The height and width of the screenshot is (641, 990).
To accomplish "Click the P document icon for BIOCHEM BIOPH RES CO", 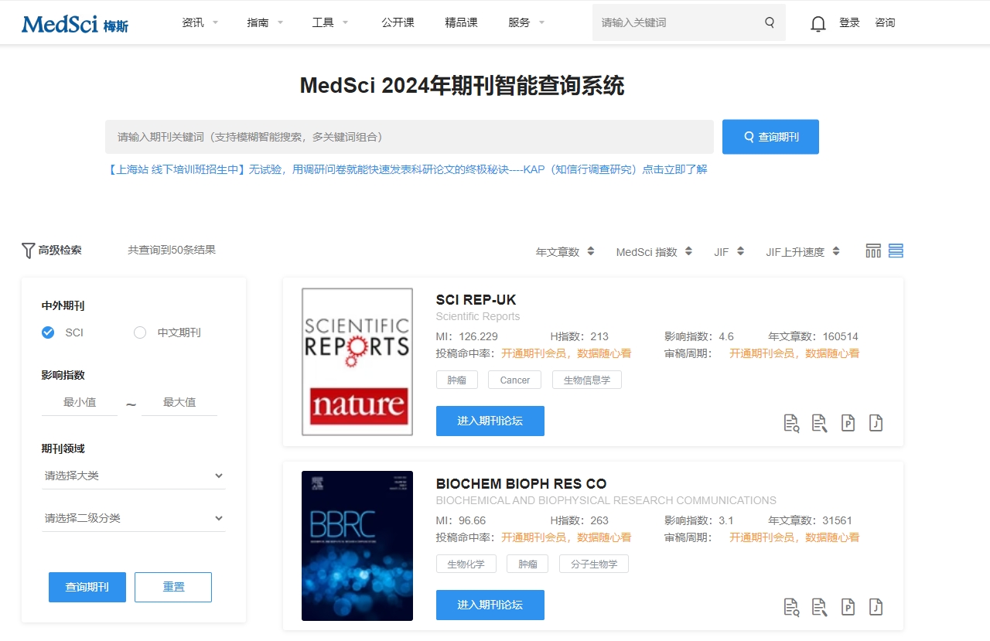I will coord(848,607).
